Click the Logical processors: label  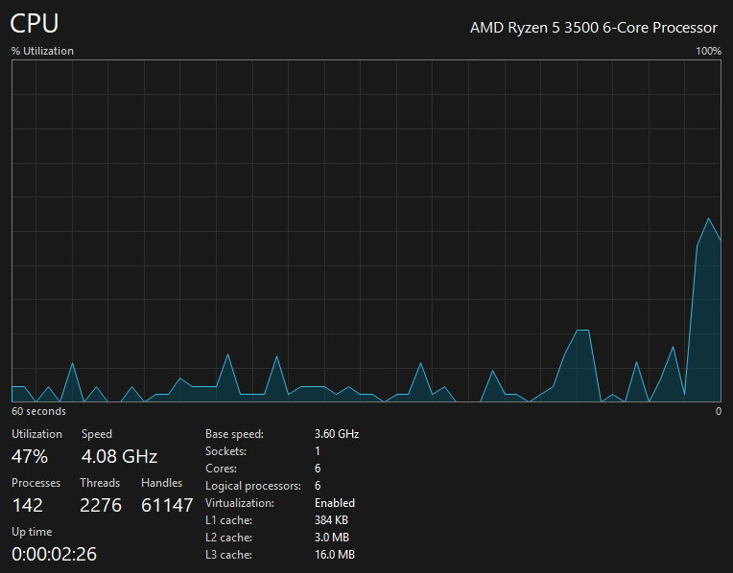(253, 486)
